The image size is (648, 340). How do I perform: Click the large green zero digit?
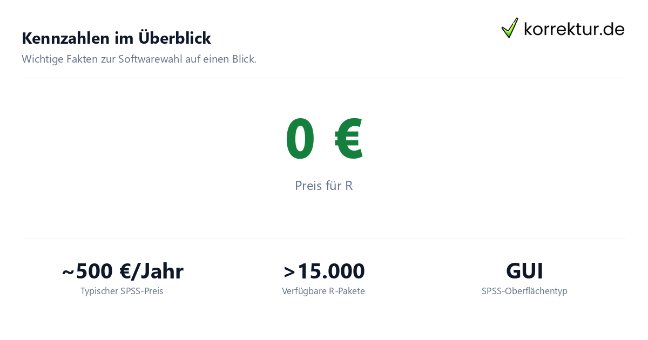tap(300, 139)
